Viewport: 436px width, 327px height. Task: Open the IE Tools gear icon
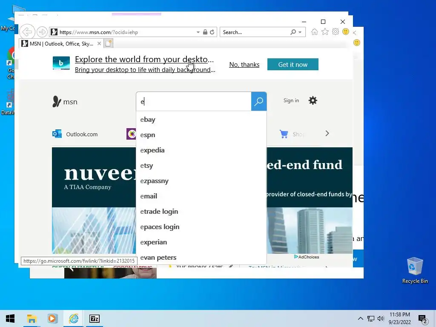point(336,32)
